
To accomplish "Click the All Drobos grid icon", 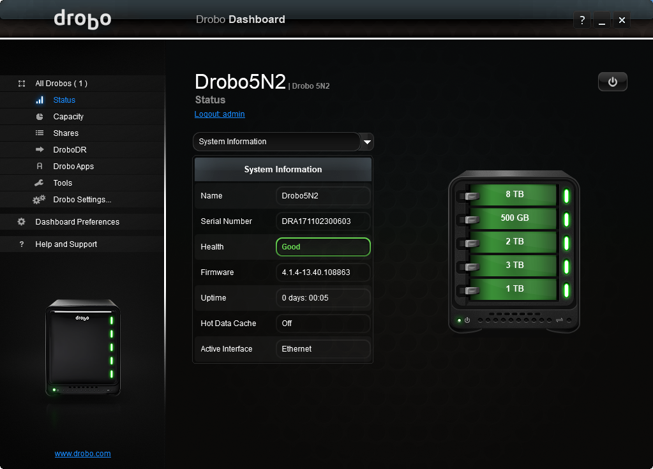I will click(x=22, y=83).
